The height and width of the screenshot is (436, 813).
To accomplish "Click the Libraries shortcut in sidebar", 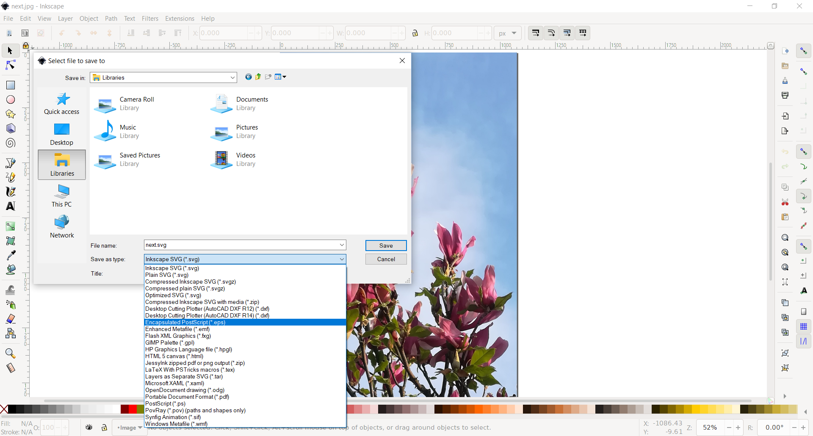I will pyautogui.click(x=62, y=165).
